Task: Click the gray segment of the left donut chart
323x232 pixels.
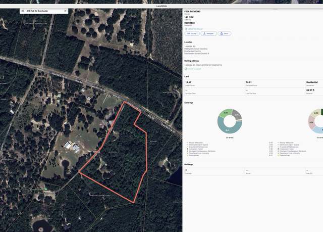Action: (237, 114)
